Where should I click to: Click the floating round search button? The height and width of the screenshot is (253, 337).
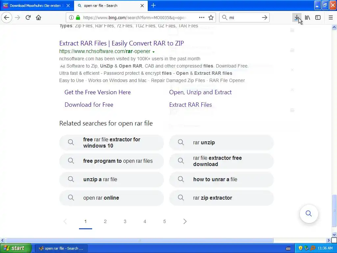[x=309, y=213]
